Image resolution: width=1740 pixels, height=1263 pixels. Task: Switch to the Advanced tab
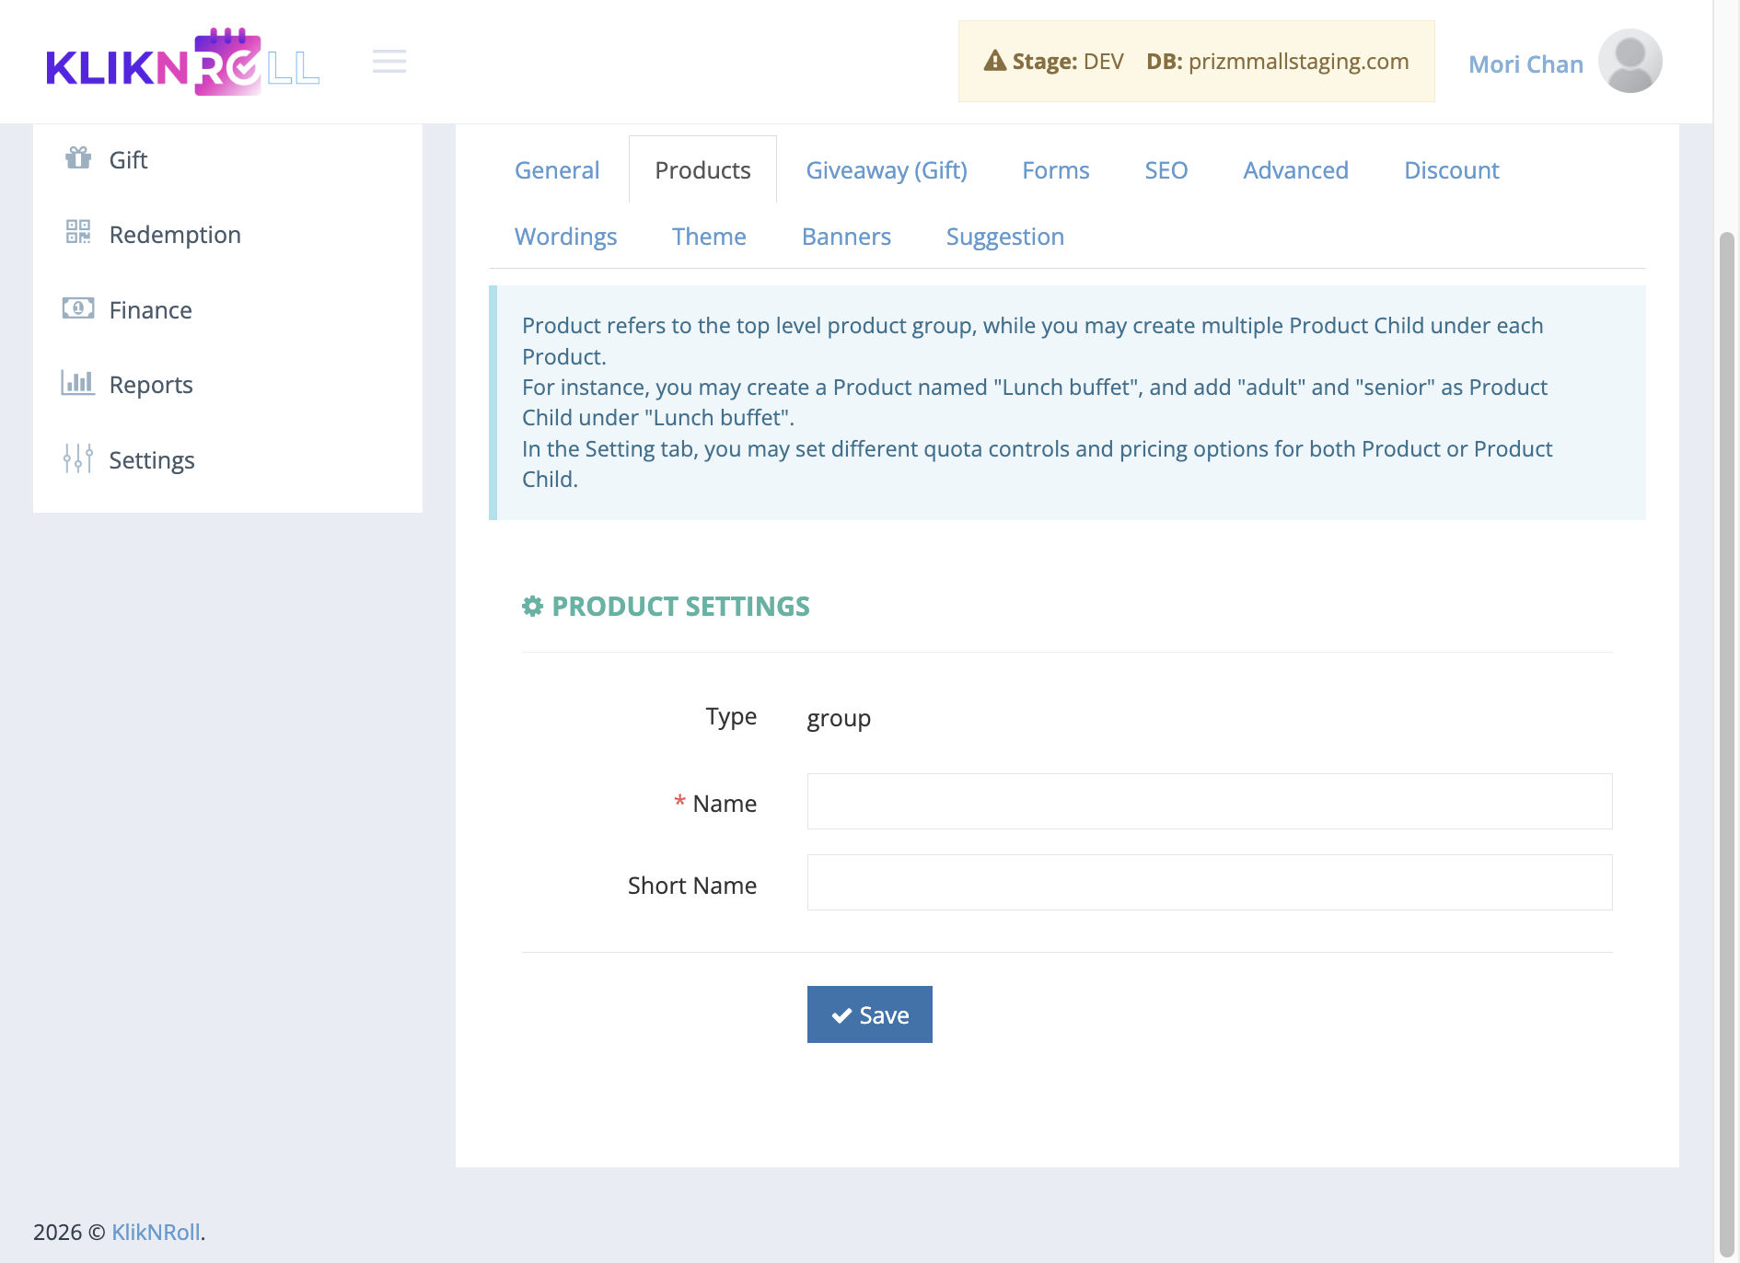click(x=1295, y=170)
